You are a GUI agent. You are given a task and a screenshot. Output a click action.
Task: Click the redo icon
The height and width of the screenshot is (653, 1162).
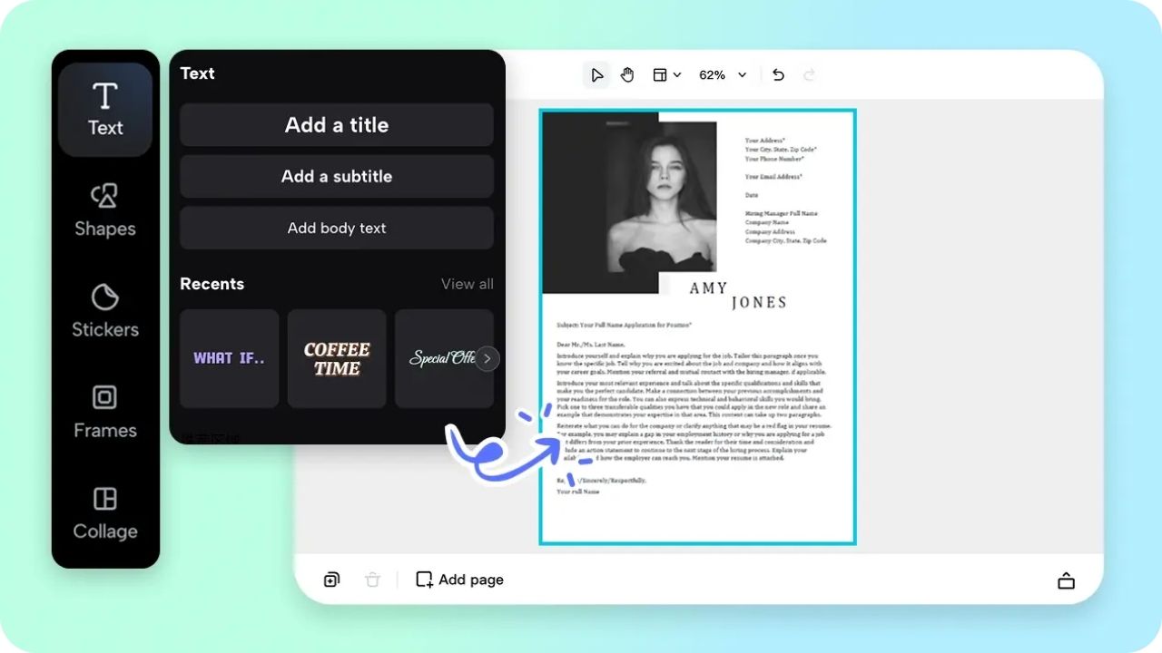809,74
